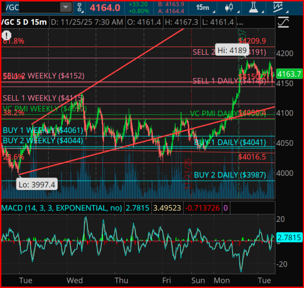Screen dimensions: 304x288
Task: Click the exclamation alert icon on the chart
Action: [x=6, y=35]
